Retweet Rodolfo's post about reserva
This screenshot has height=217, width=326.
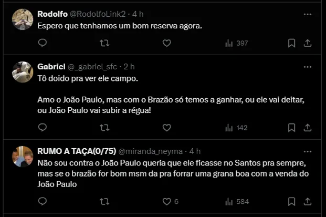pyautogui.click(x=104, y=43)
